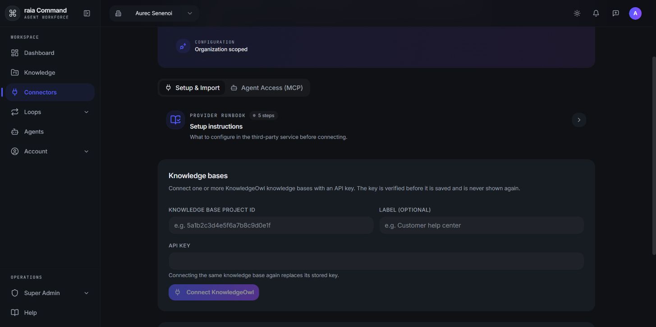This screenshot has height=327, width=656.
Task: Click the Dashboard grid icon
Action: (x=15, y=53)
